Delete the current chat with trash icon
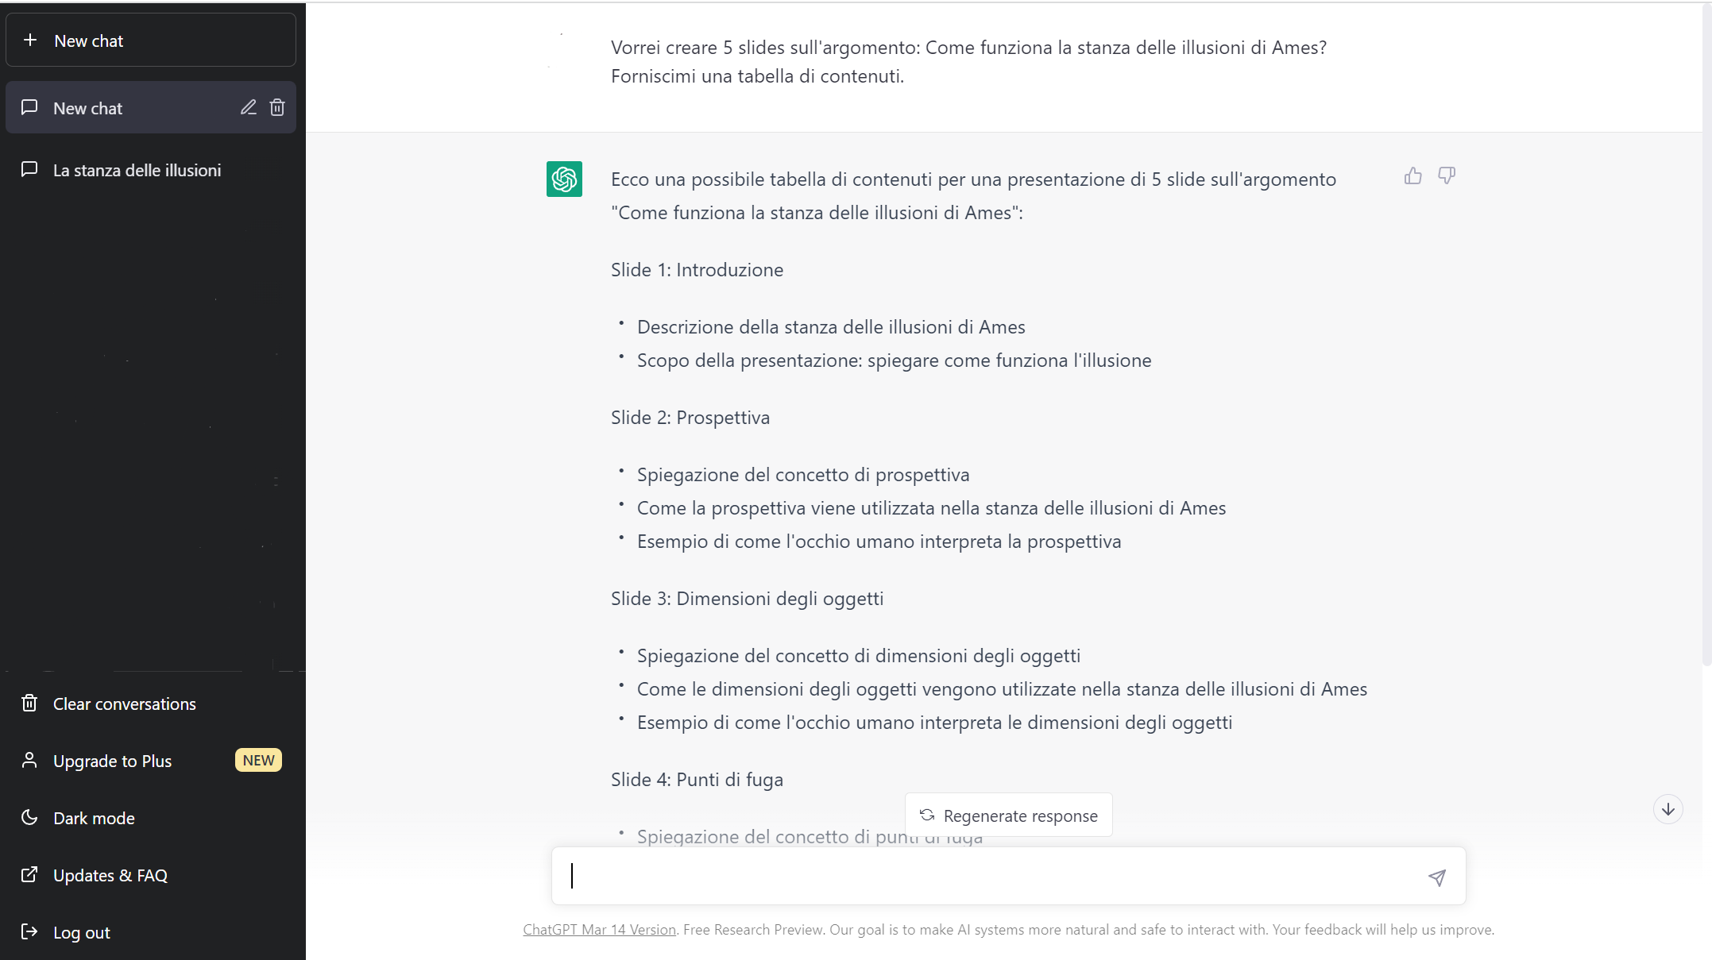Image resolution: width=1712 pixels, height=960 pixels. (276, 107)
